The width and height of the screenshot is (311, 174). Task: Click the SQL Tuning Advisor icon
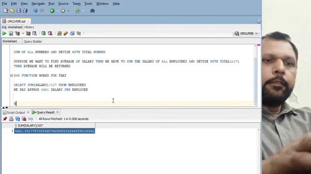(35, 33)
